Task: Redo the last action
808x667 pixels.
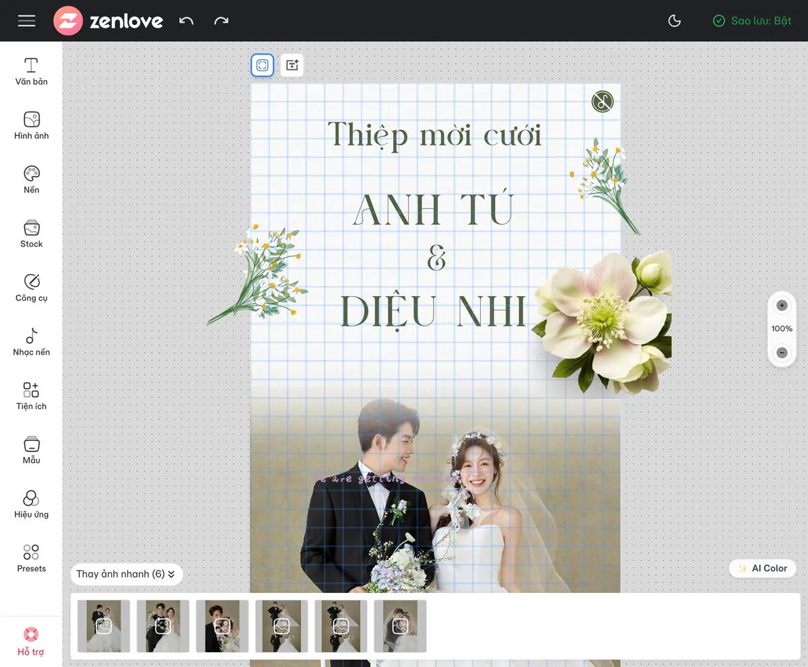Action: pyautogui.click(x=221, y=21)
